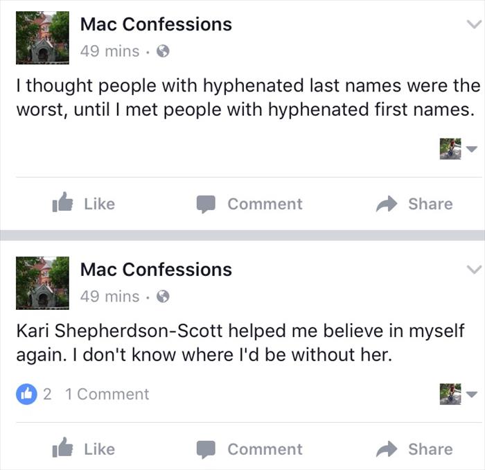Open Mac Confessions page from second post

tap(156, 270)
